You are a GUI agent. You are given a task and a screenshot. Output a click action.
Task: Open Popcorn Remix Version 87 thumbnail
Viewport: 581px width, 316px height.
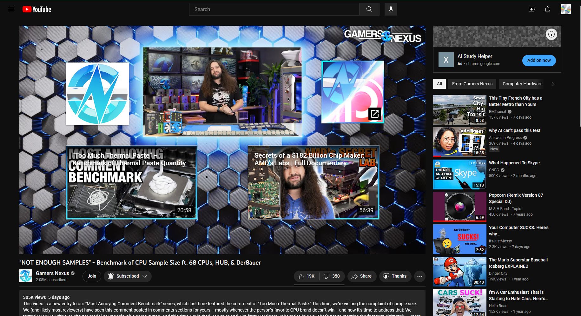459,207
